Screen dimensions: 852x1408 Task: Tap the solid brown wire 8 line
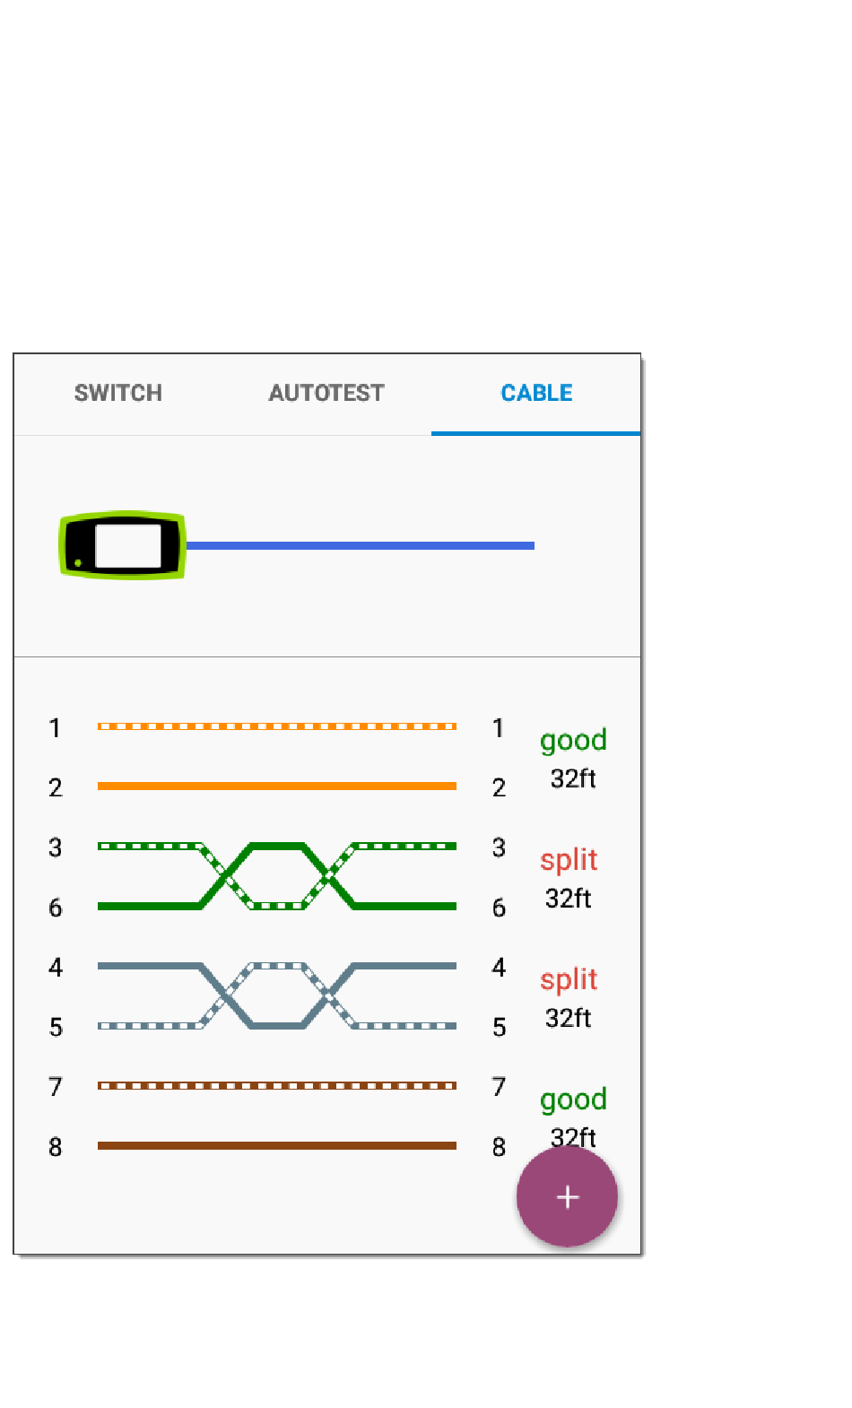(276, 1145)
